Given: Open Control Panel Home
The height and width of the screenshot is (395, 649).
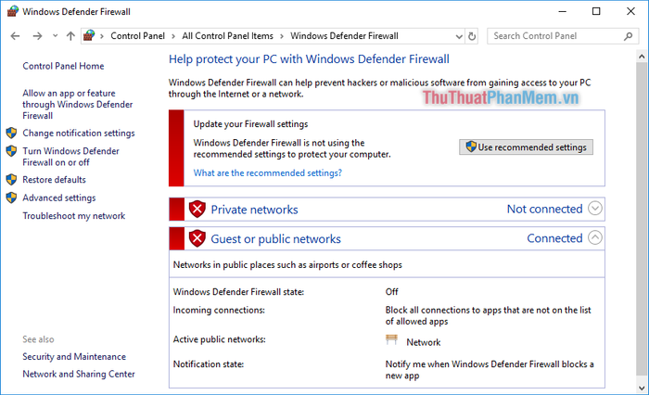Looking at the screenshot, I should pos(63,66).
